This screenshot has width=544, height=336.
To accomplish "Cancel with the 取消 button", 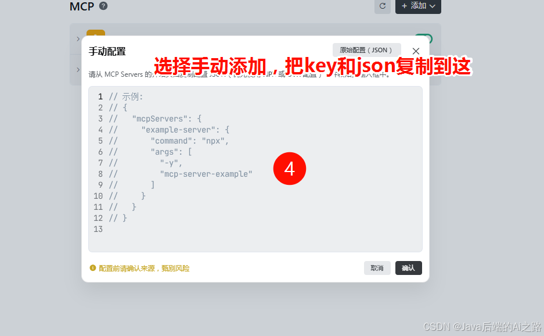I will 377,268.
